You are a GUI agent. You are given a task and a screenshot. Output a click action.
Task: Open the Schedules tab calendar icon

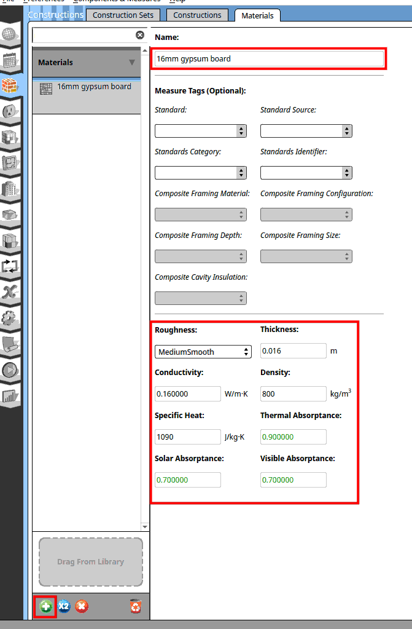pyautogui.click(x=11, y=60)
